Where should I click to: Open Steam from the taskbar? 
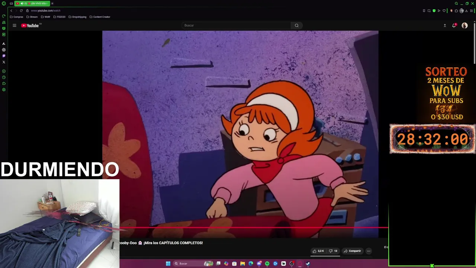(x=308, y=264)
